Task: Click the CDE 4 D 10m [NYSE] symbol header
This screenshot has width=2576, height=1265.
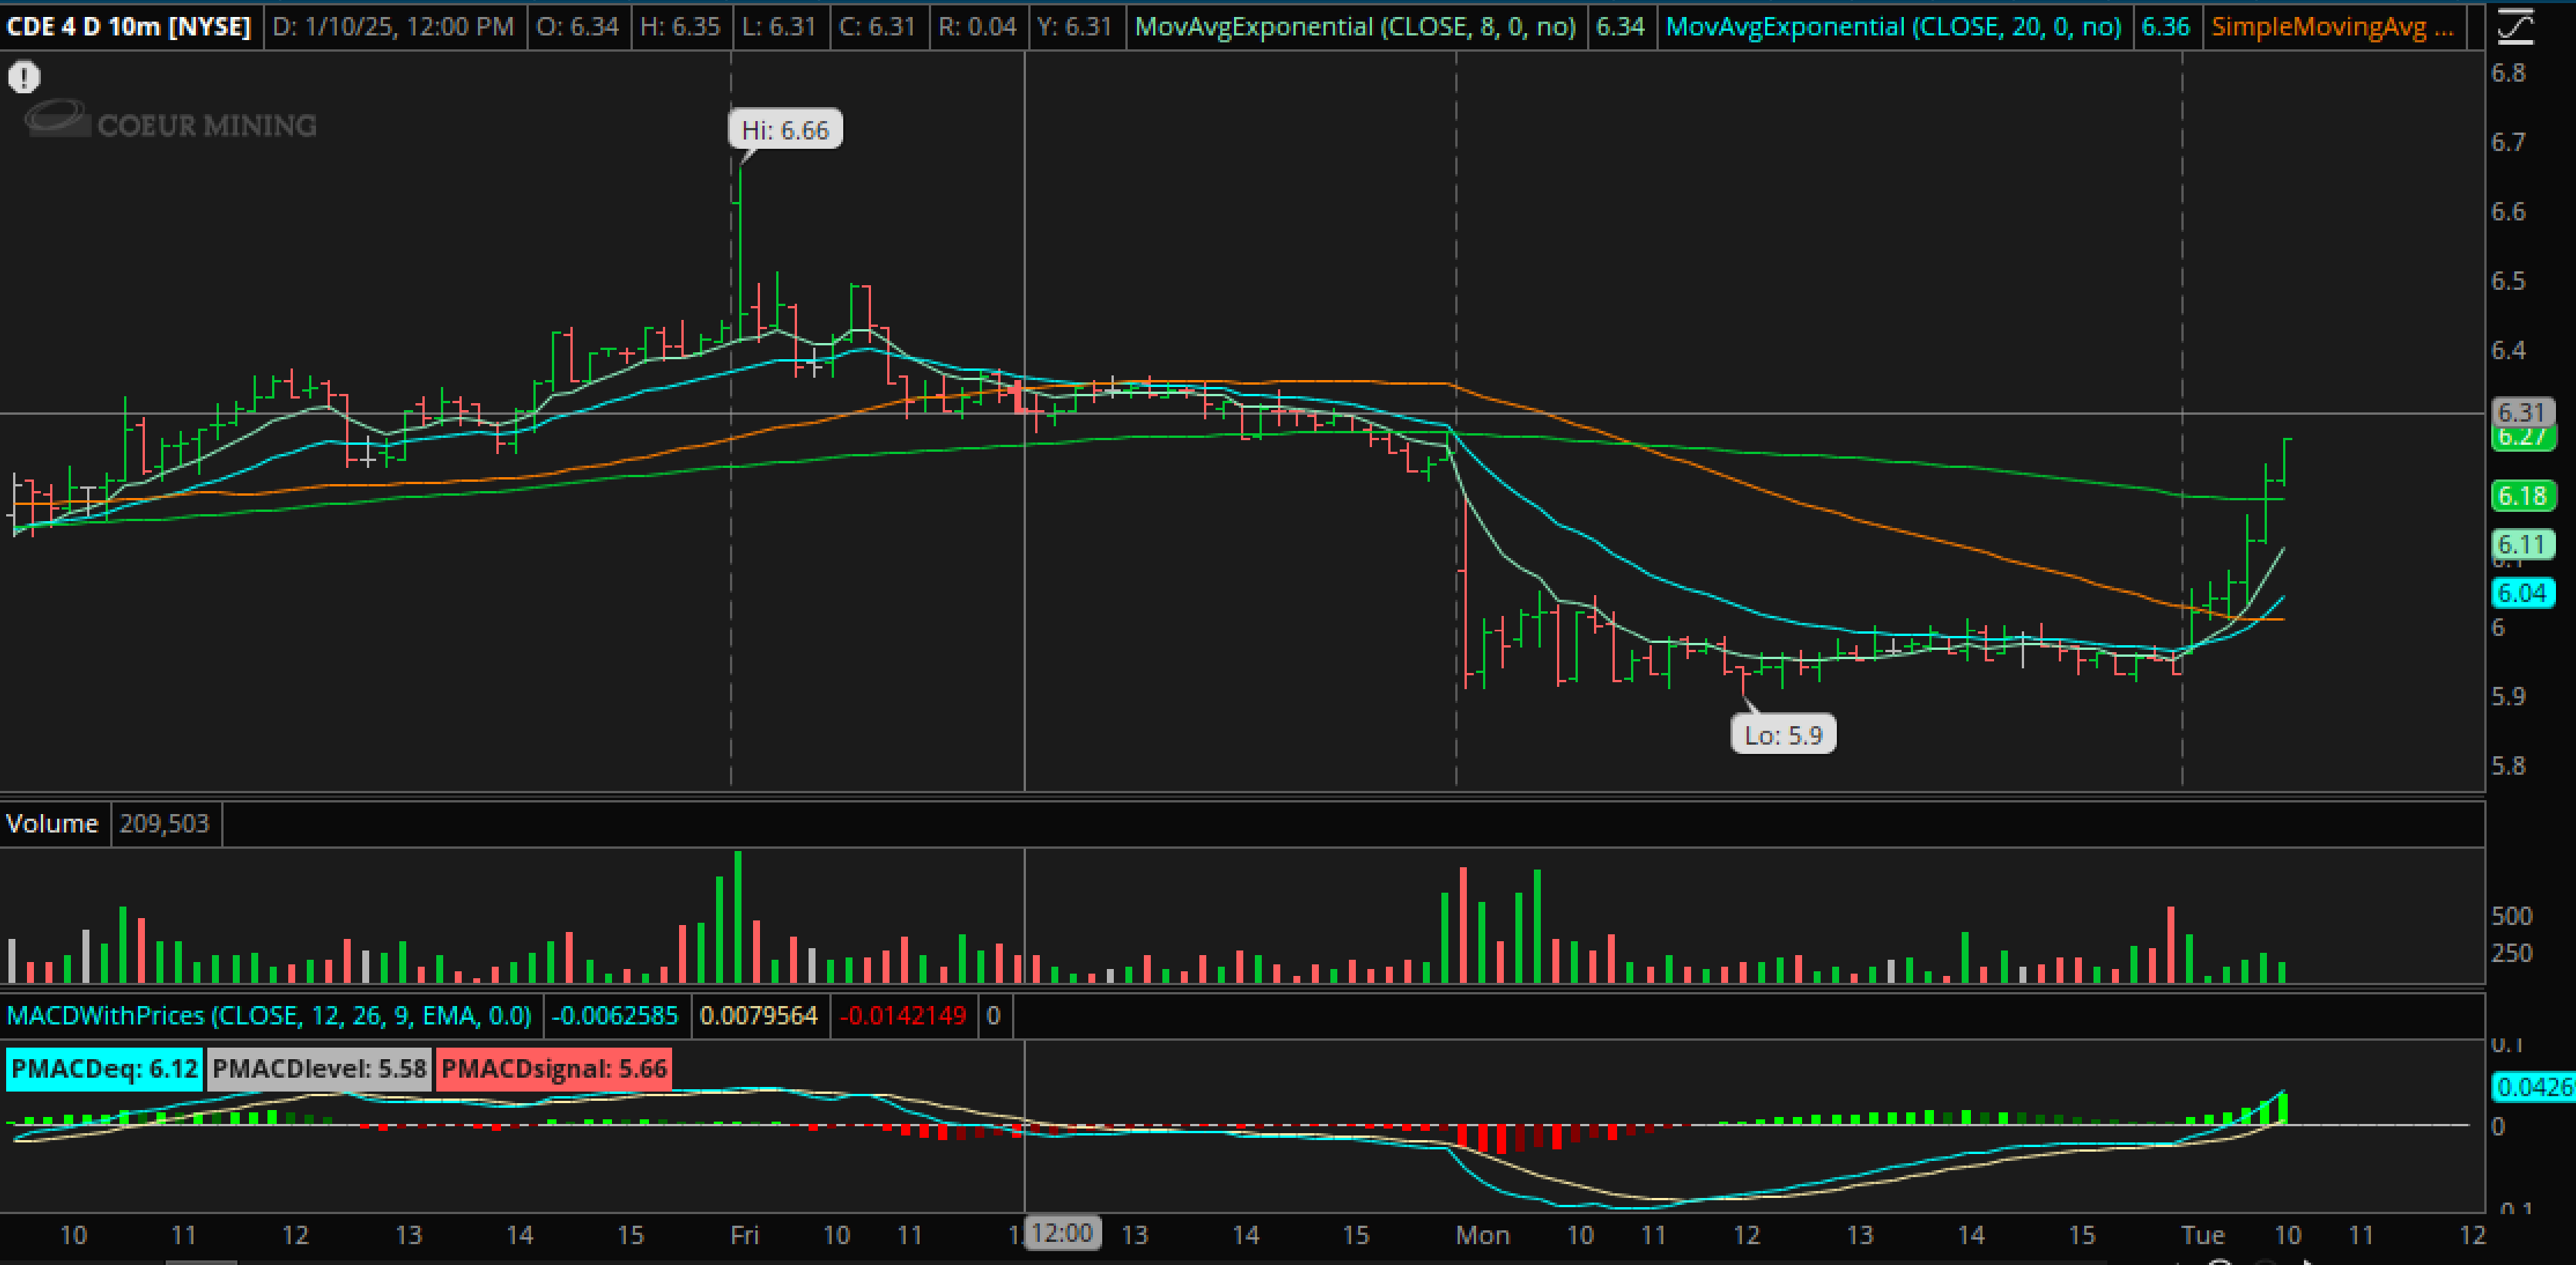Action: [x=129, y=27]
